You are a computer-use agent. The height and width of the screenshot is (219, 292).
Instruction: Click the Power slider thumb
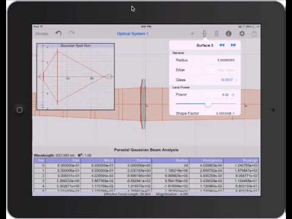coord(208,104)
